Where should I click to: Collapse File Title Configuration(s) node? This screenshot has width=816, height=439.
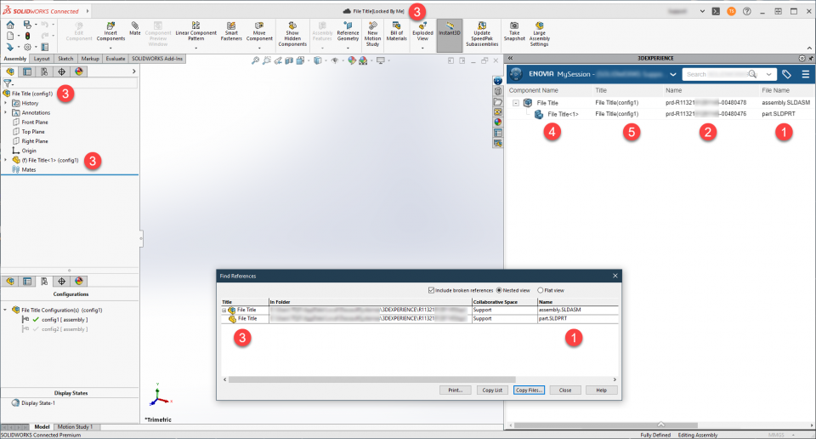pyautogui.click(x=5, y=310)
